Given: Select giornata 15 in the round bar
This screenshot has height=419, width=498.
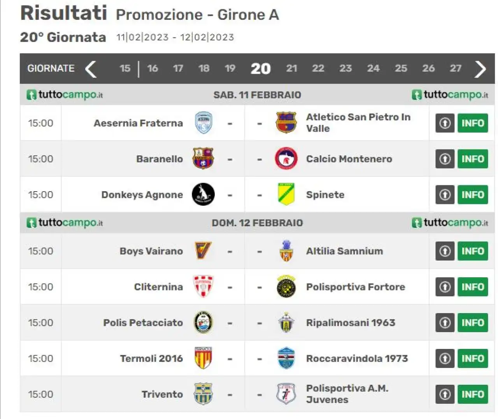Looking at the screenshot, I should (x=125, y=69).
